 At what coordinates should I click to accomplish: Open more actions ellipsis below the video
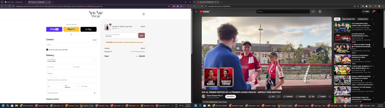(330, 96)
